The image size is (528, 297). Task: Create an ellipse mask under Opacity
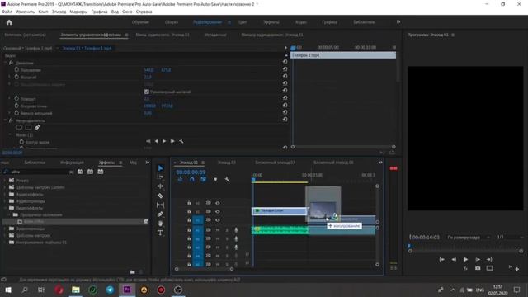[19, 127]
